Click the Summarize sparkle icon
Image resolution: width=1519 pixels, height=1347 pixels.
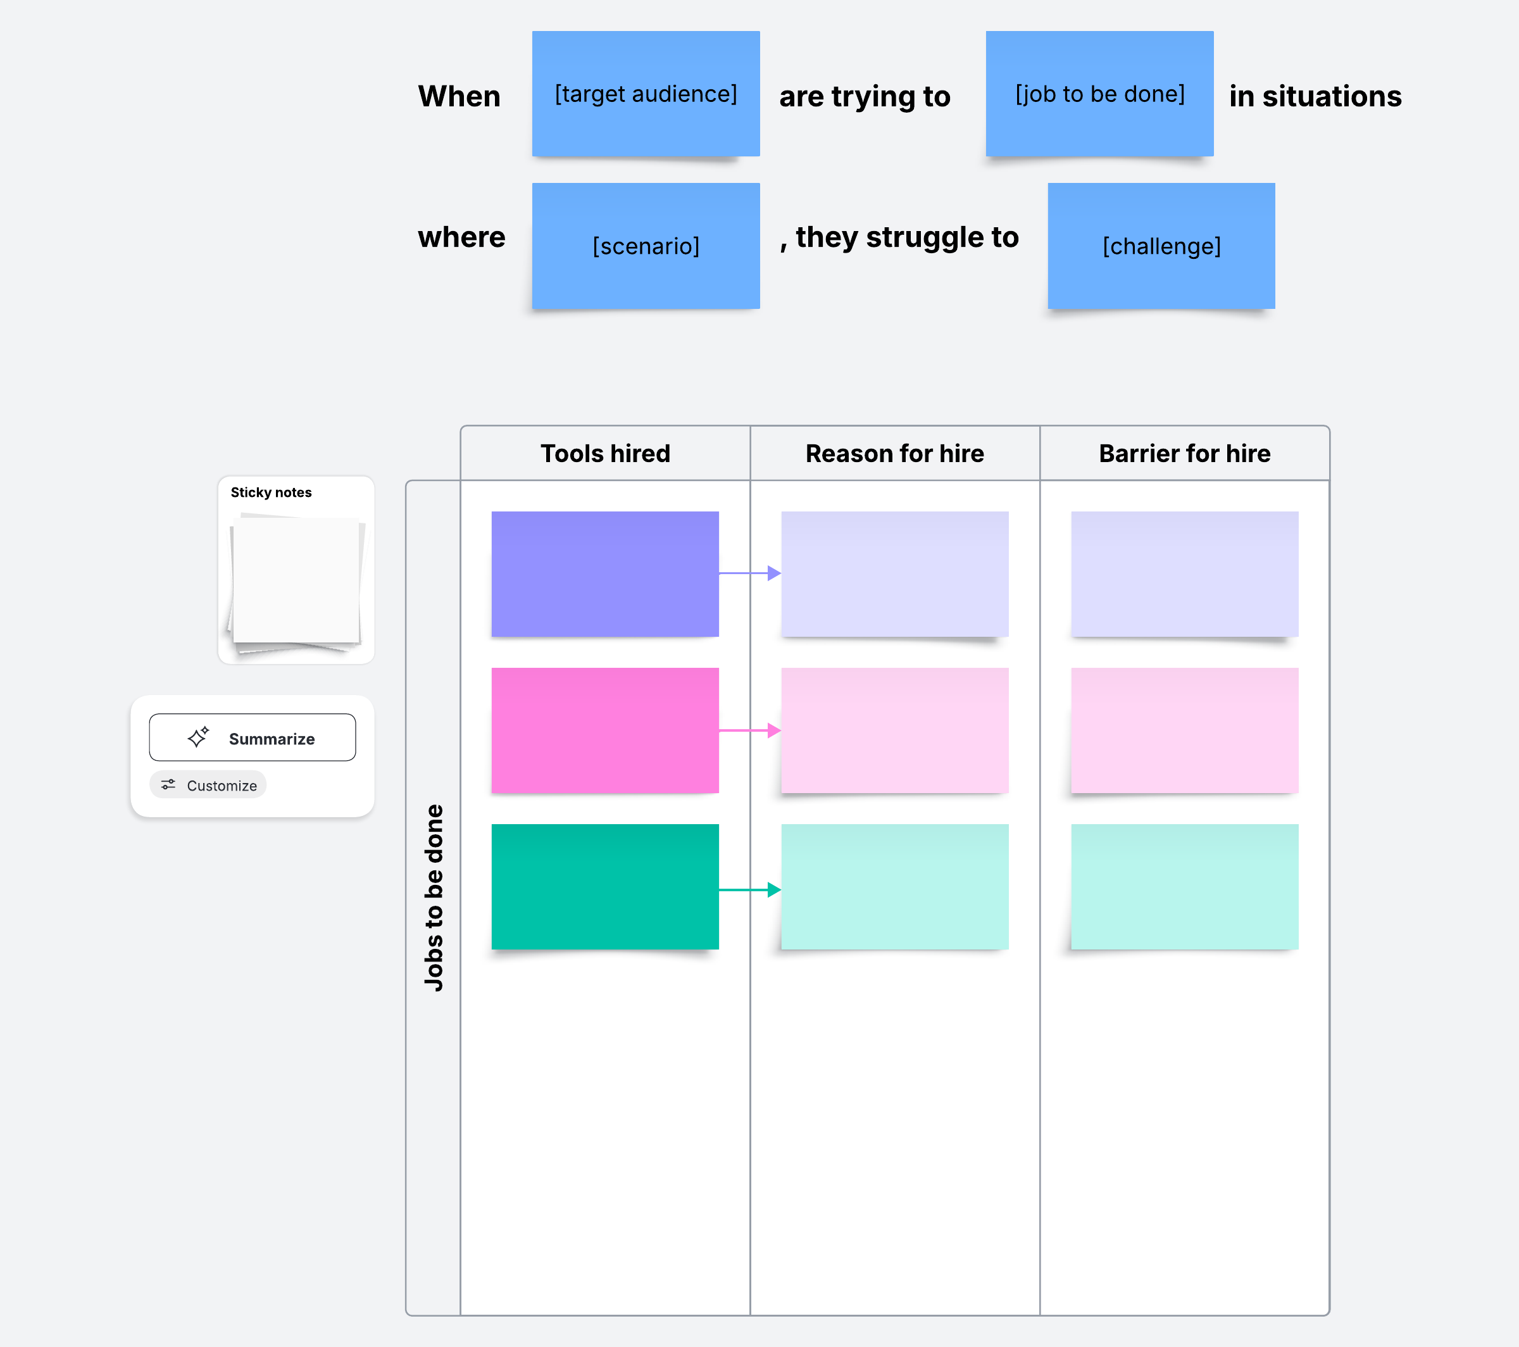tap(199, 737)
